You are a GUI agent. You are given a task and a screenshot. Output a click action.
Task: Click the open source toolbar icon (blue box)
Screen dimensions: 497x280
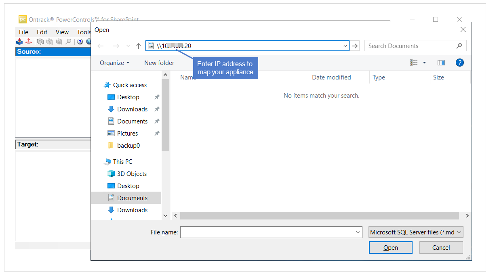coord(20,41)
